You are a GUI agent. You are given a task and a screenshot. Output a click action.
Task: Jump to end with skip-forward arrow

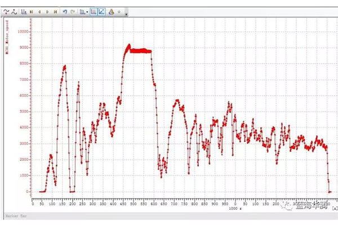(55, 11)
